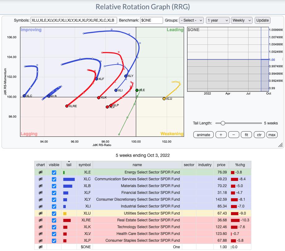Open chart icon for XLRE row
Screen dimensions: 285x251
click(40, 220)
